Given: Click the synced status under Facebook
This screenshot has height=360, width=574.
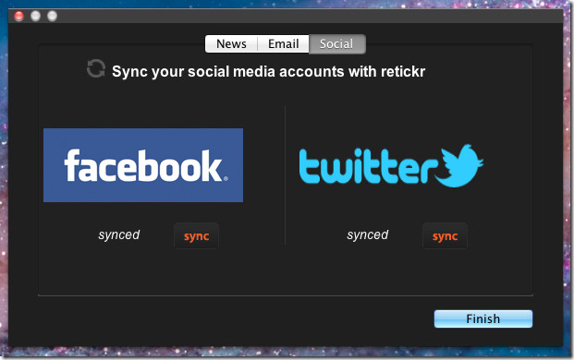Looking at the screenshot, I should 119,234.
